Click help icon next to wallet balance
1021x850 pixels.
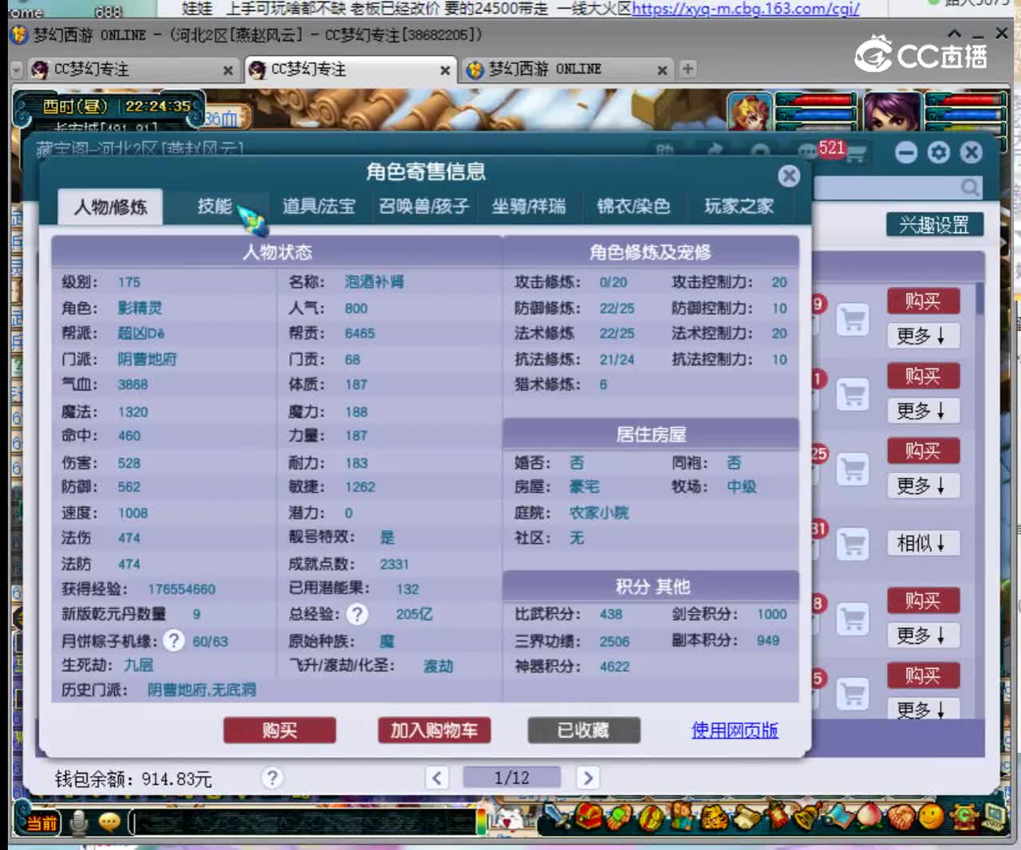[272, 777]
